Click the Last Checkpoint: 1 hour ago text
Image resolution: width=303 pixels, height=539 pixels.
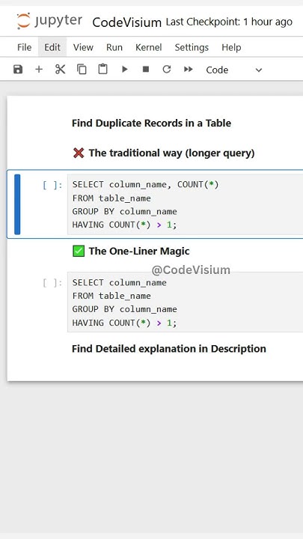[x=229, y=22]
